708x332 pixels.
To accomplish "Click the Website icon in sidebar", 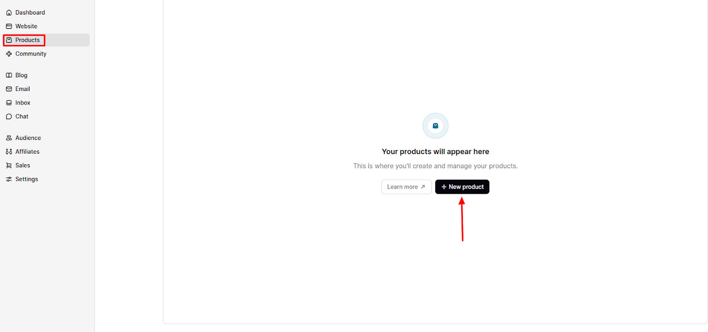I will [9, 26].
